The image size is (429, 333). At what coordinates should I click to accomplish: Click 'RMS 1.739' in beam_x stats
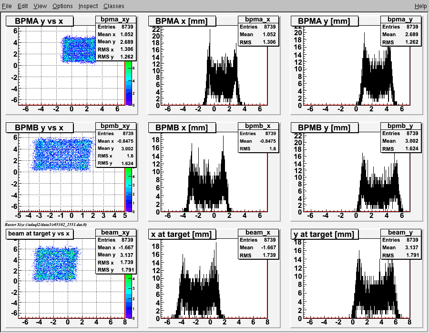pyautogui.click(x=258, y=255)
